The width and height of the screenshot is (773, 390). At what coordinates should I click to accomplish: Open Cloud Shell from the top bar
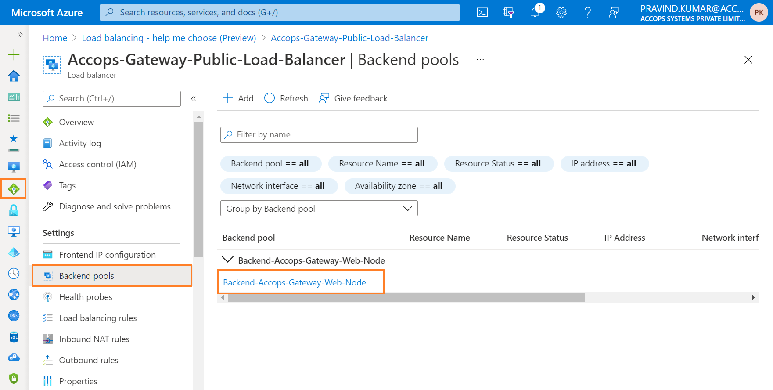point(482,12)
